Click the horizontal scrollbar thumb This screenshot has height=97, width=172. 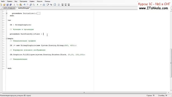(84, 92)
